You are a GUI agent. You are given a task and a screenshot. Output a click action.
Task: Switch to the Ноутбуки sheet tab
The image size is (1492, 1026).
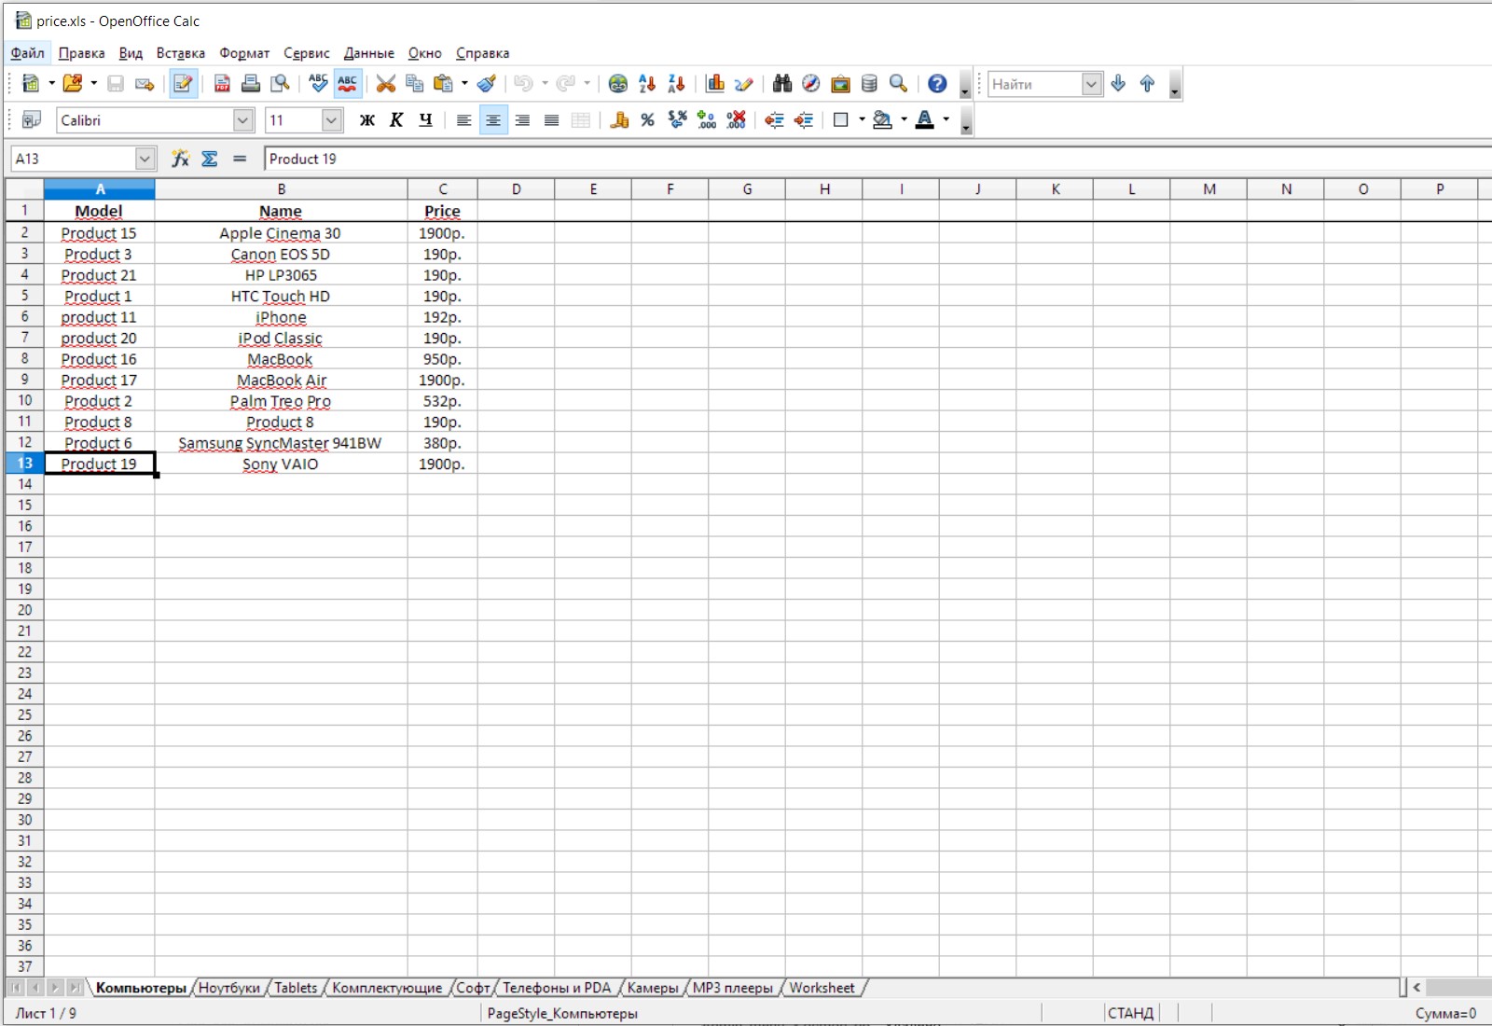tap(229, 988)
